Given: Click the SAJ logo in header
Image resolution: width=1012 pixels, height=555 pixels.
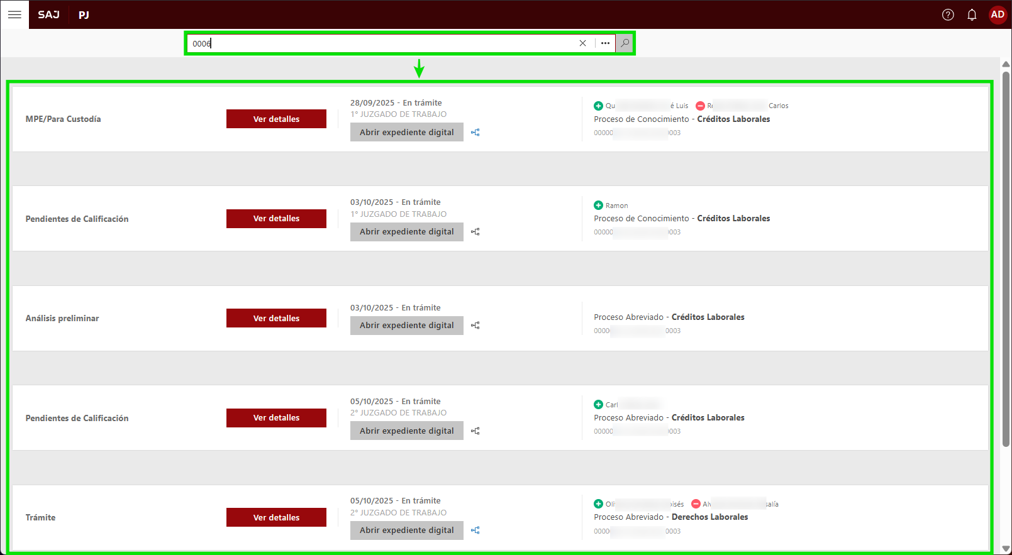Looking at the screenshot, I should tap(48, 14).
